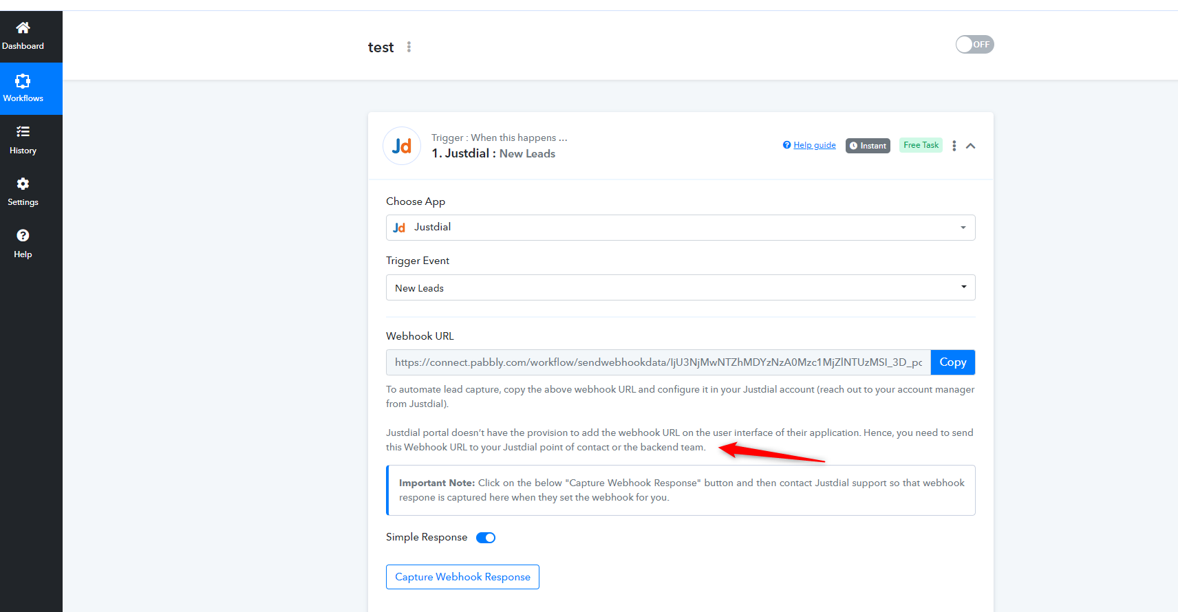Click the 'Simple Response' label
Image resolution: width=1178 pixels, height=612 pixels.
[427, 537]
